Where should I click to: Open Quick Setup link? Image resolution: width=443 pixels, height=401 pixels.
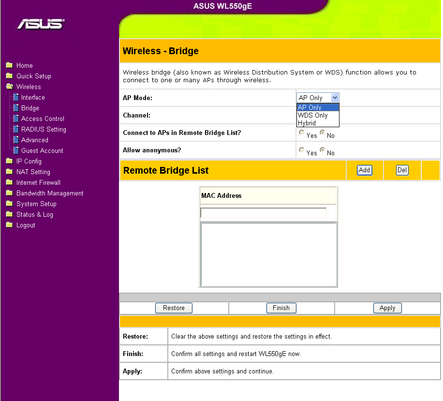coord(34,76)
